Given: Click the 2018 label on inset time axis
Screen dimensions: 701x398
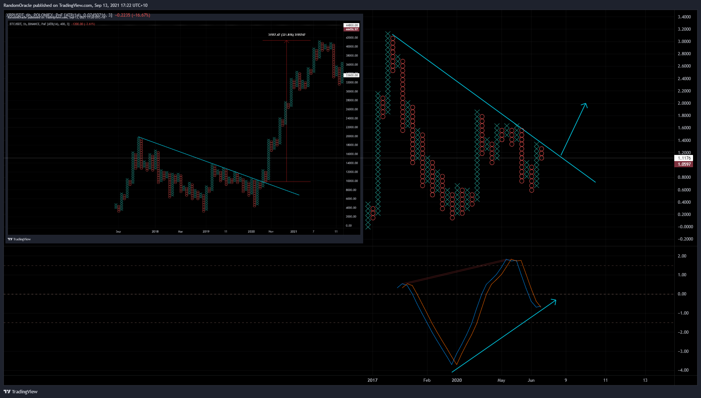Looking at the screenshot, I should tap(155, 232).
